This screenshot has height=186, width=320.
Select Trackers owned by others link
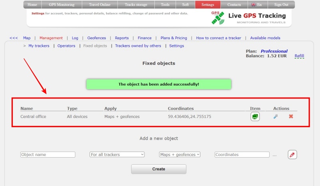138,46
